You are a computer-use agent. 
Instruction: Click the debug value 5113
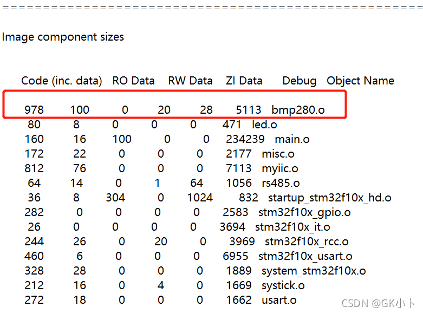pyautogui.click(x=249, y=110)
